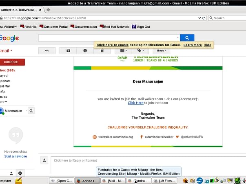The width and height of the screenshot is (246, 184).
Task: Switch to the [19 Files... taskbar window
Action: [164, 181]
